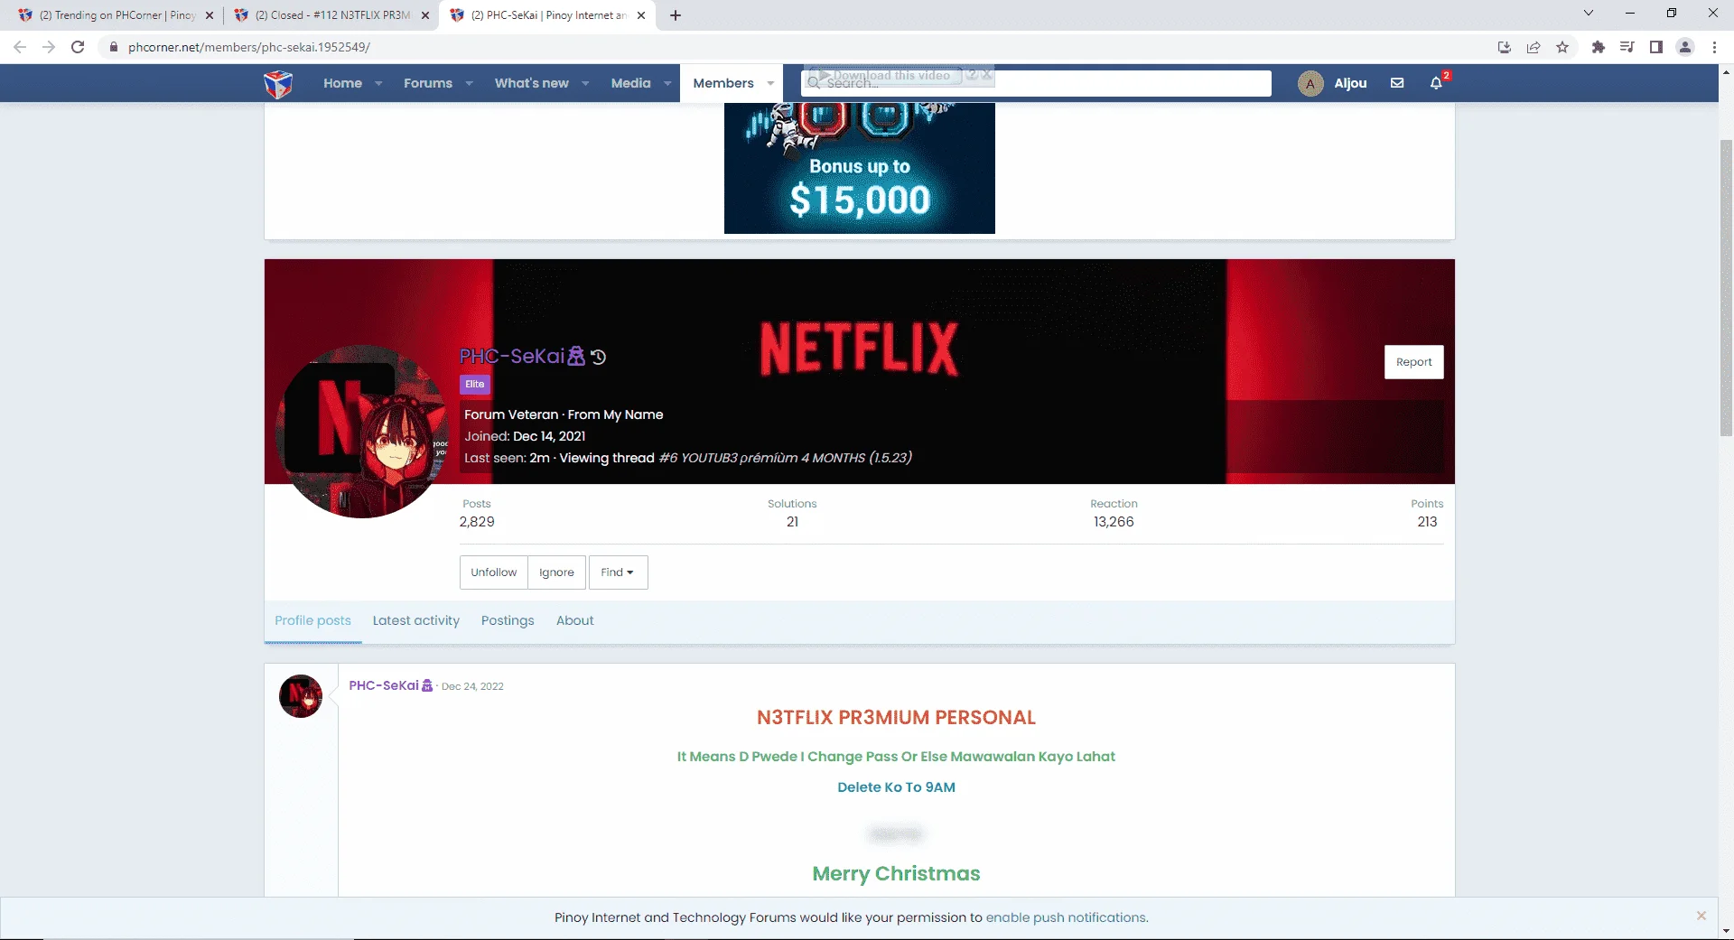The image size is (1734, 940).
Task: Open the YOUTUB3 prémiùm 4 MONTHS thread link
Action: (x=785, y=458)
